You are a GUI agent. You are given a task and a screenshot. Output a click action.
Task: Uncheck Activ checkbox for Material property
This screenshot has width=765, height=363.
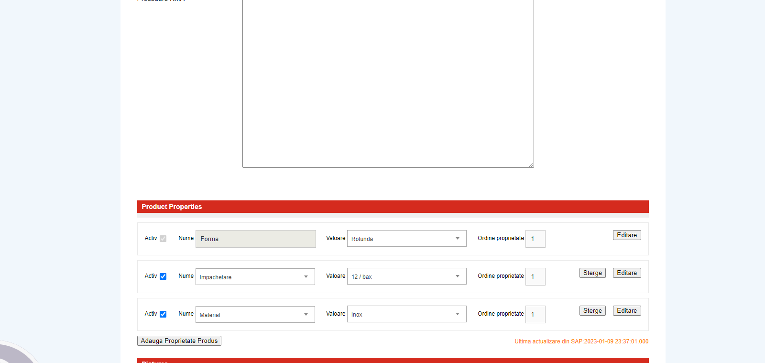click(163, 314)
